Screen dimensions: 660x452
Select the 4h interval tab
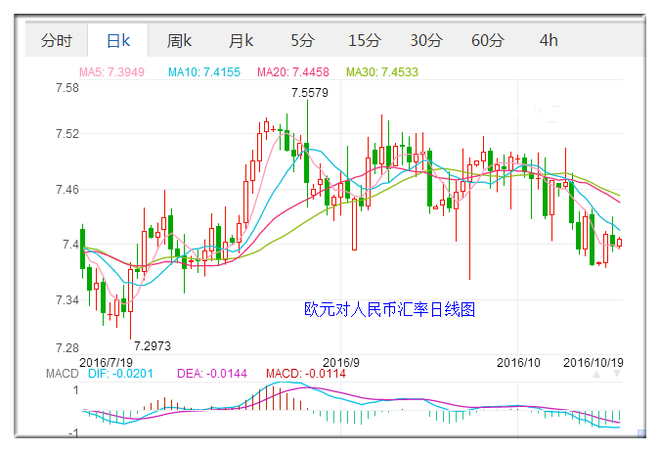[549, 40]
